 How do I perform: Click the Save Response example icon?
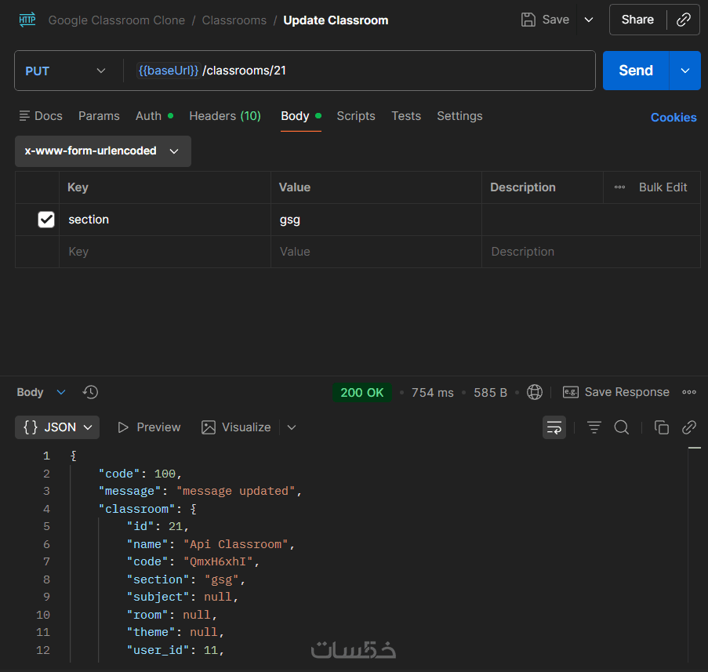pos(570,392)
